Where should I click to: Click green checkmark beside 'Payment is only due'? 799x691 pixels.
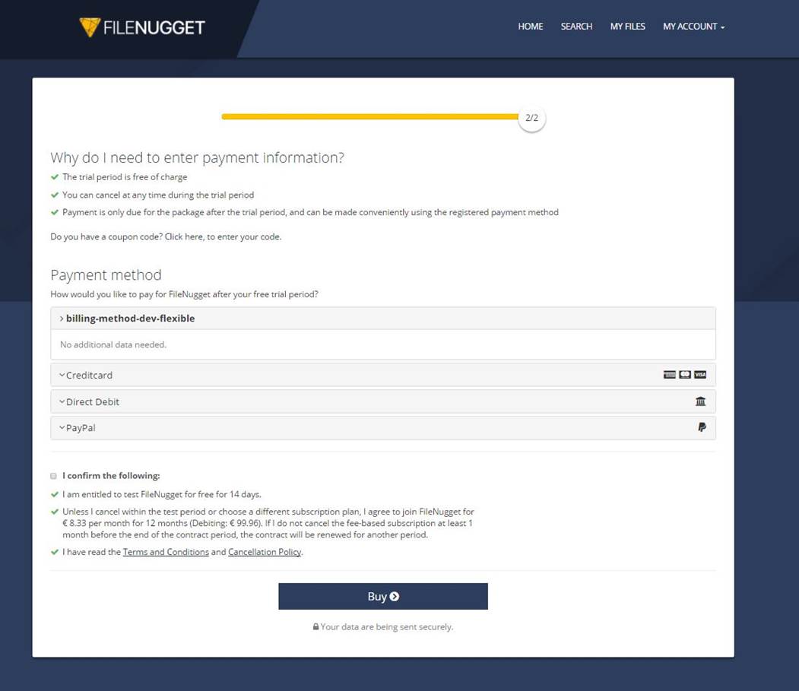pos(55,212)
